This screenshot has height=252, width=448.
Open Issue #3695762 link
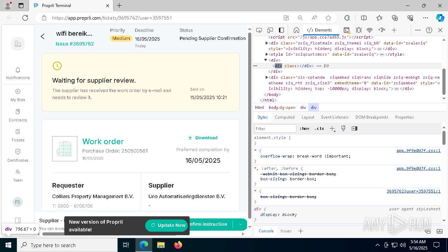[75, 44]
